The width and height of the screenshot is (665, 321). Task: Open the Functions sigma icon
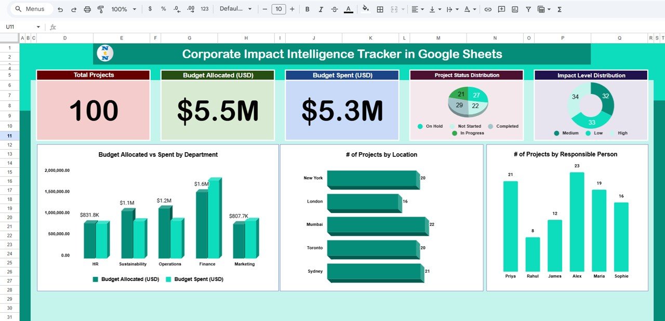[x=560, y=9]
